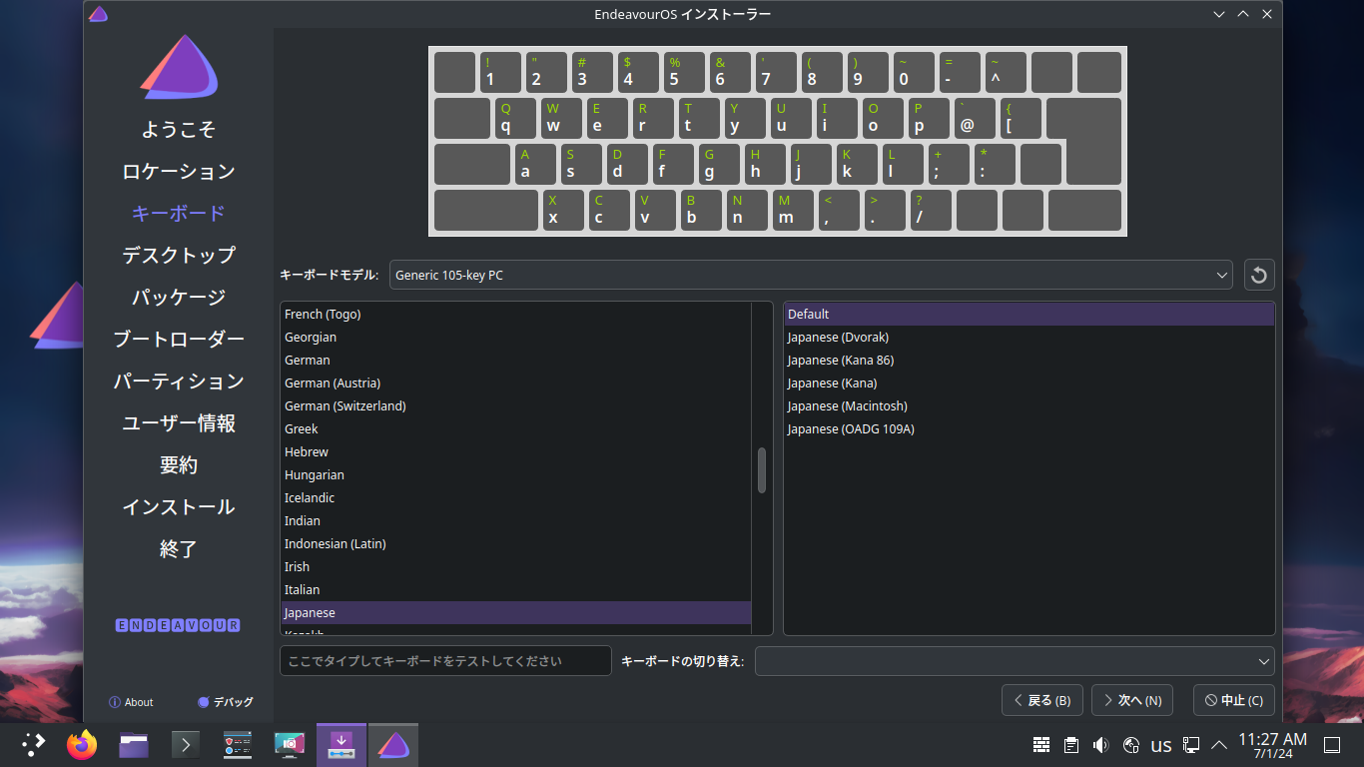Select Icelandic layout
The image size is (1364, 767).
[515, 498]
